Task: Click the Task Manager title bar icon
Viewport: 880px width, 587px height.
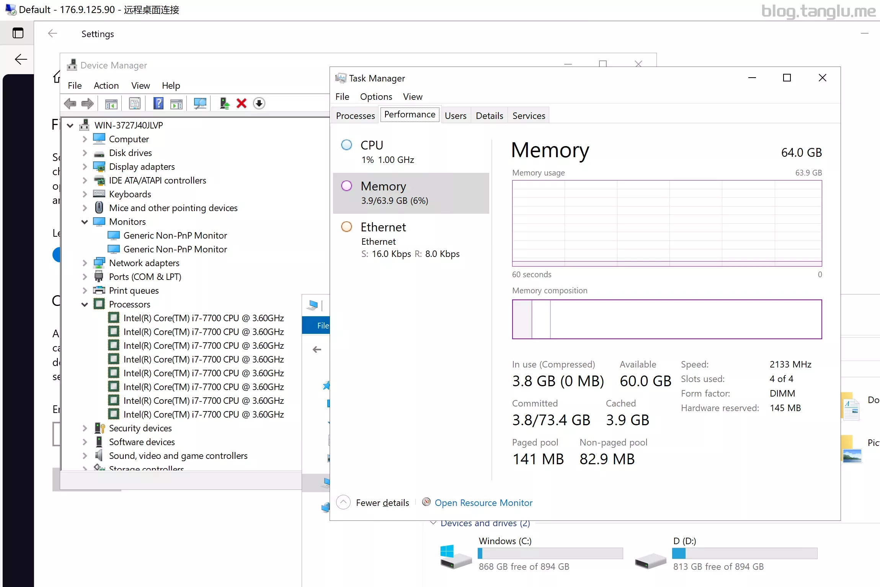Action: pos(341,78)
